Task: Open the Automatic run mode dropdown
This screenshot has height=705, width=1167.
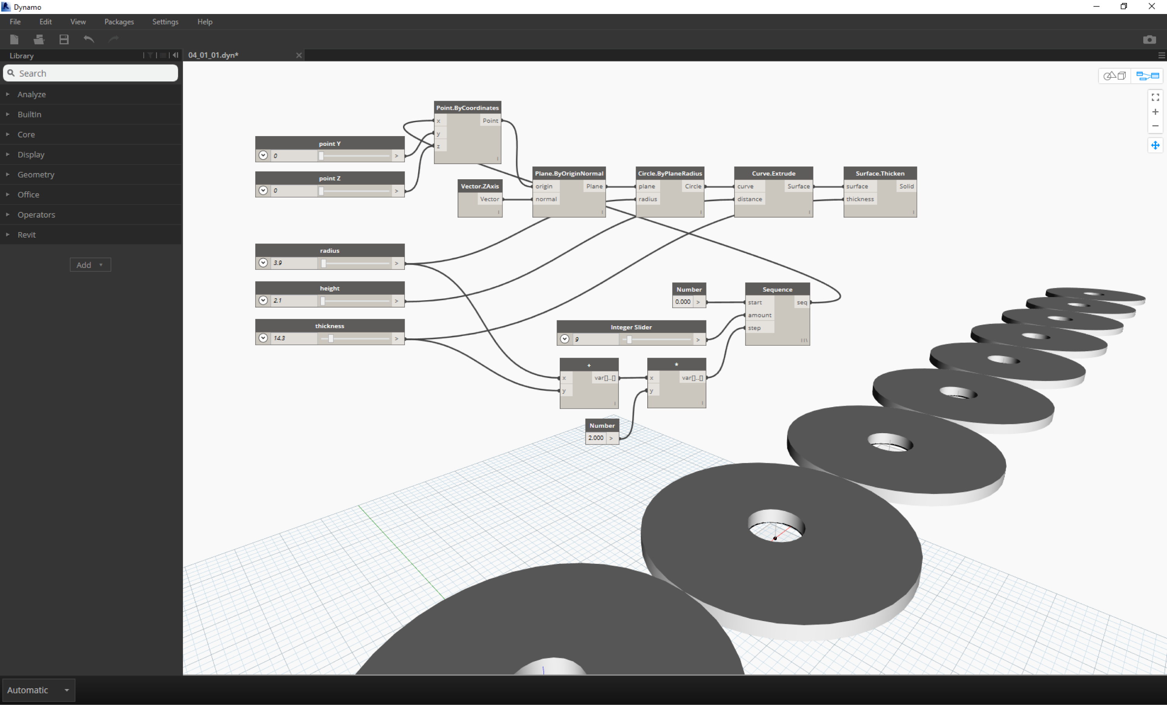Action: (x=39, y=690)
